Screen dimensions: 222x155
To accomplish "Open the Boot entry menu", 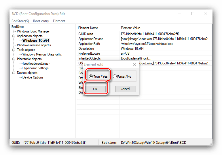I will [41, 21].
